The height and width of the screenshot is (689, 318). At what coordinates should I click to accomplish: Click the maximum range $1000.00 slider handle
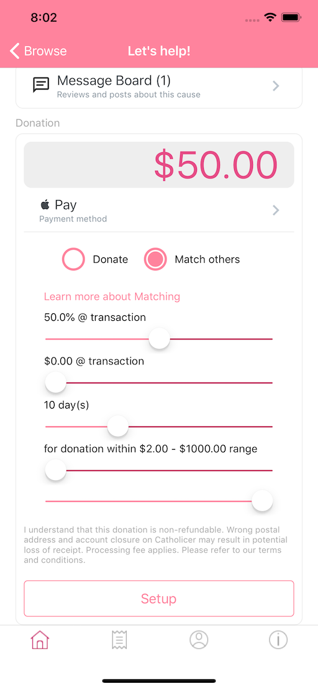coord(262,501)
